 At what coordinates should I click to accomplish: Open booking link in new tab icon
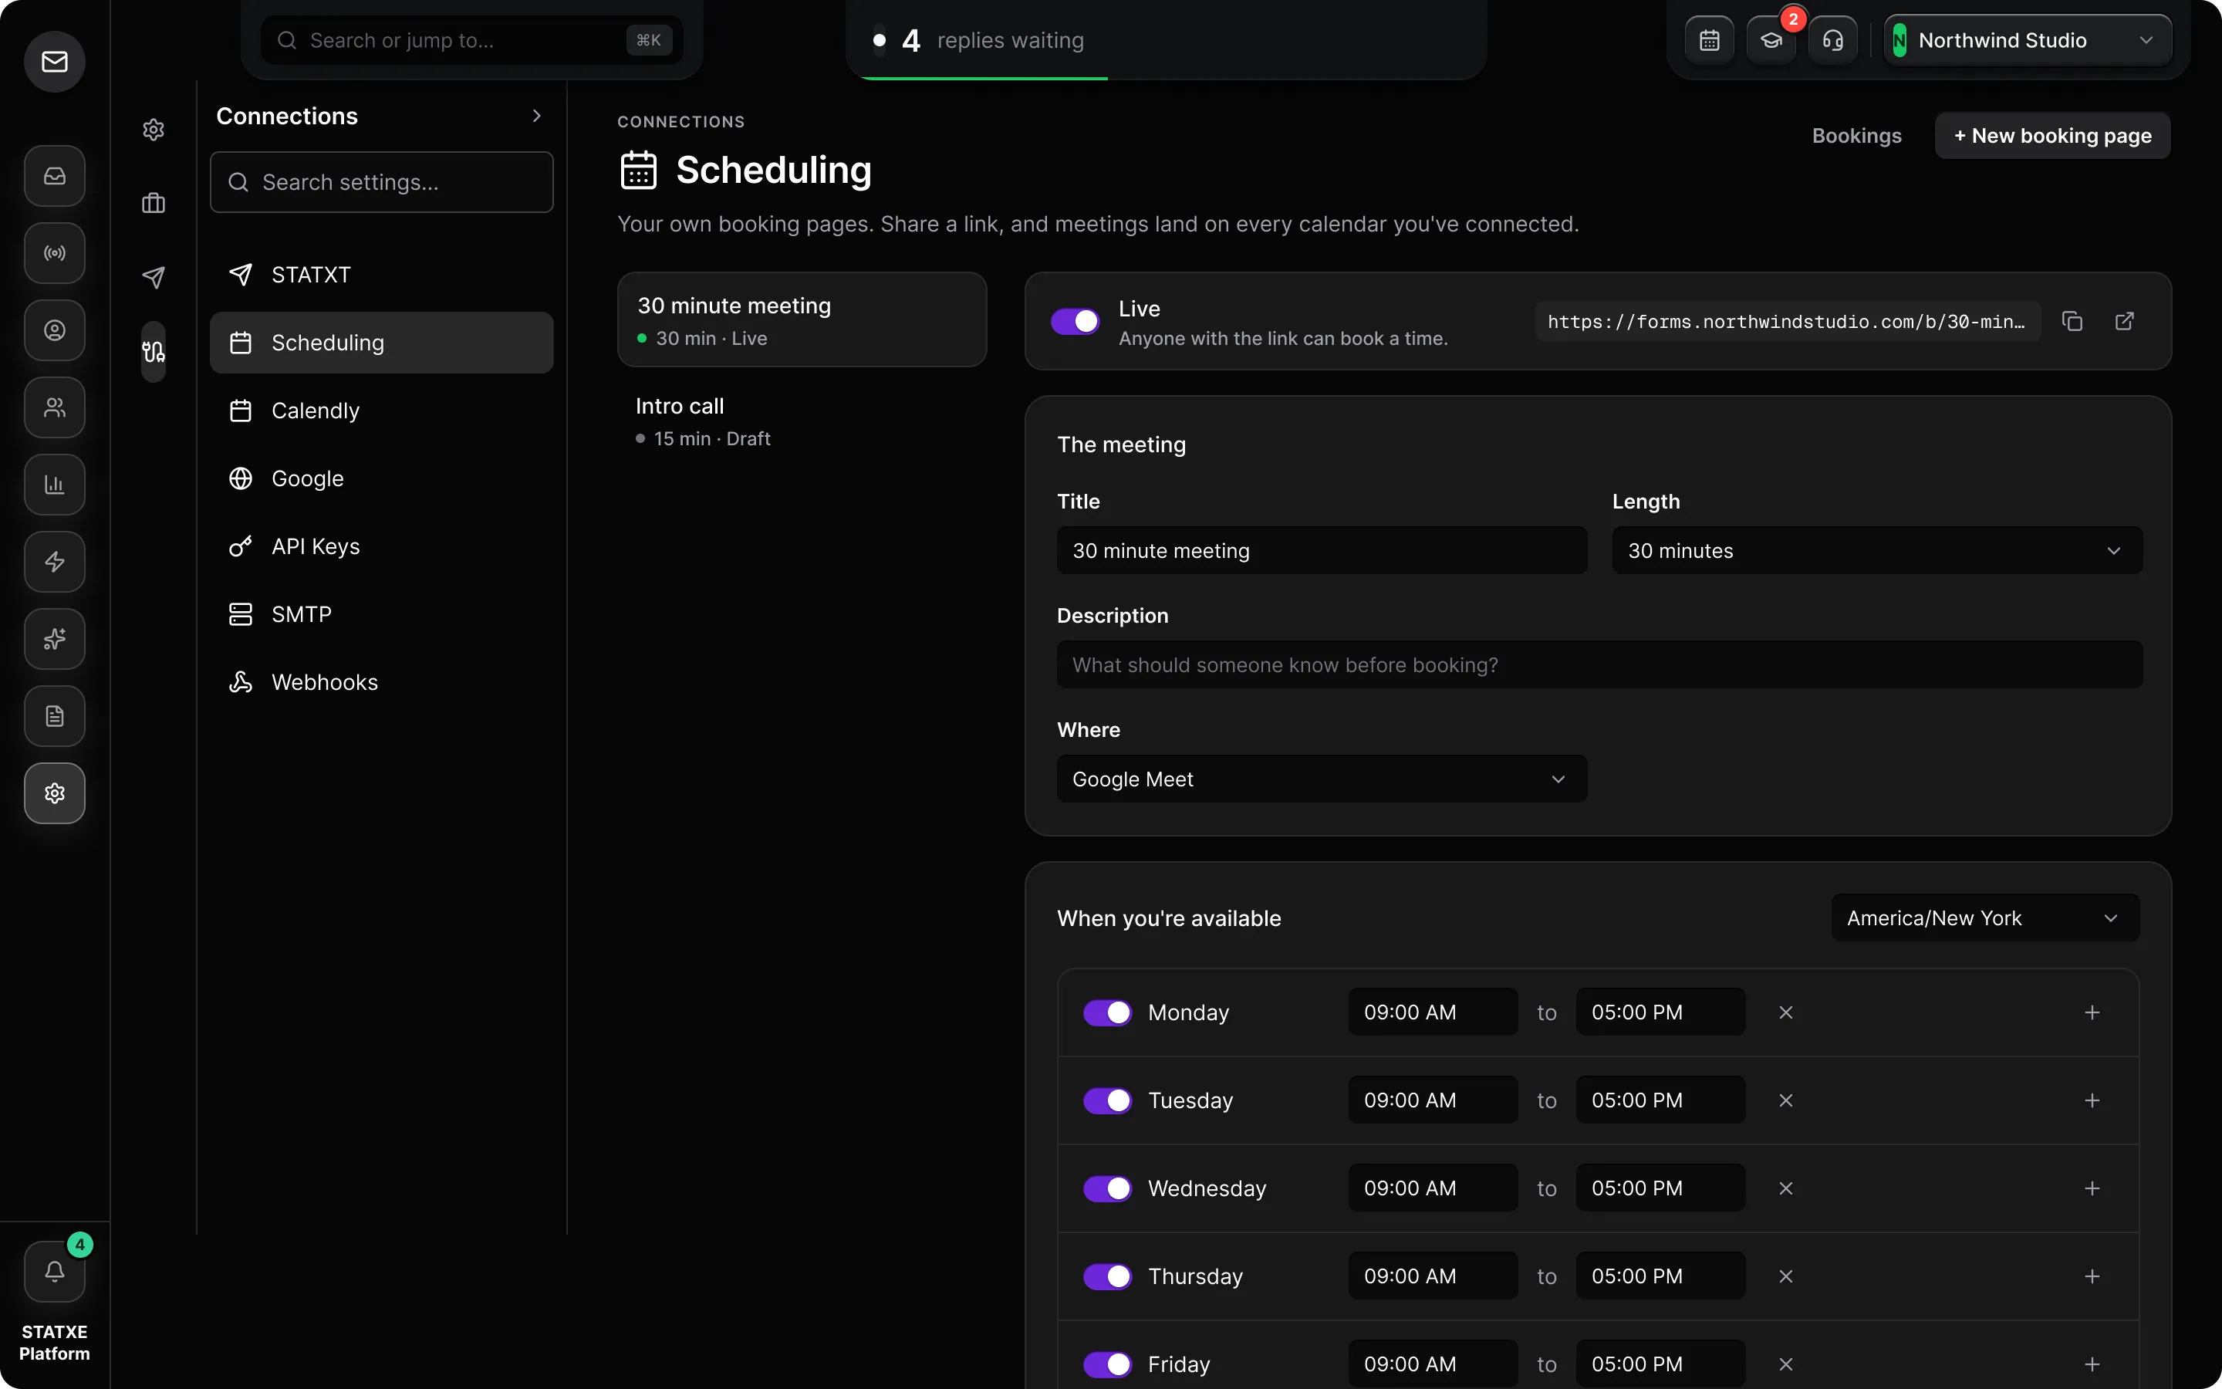click(x=2124, y=322)
